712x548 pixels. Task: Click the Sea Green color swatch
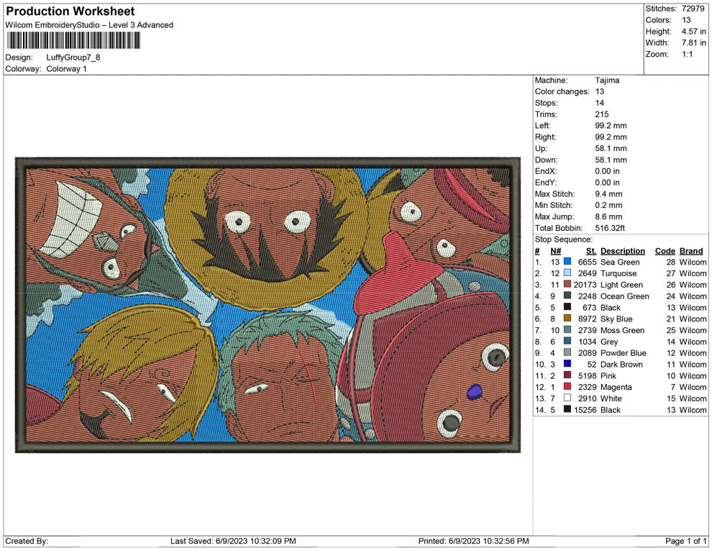pyautogui.click(x=567, y=262)
